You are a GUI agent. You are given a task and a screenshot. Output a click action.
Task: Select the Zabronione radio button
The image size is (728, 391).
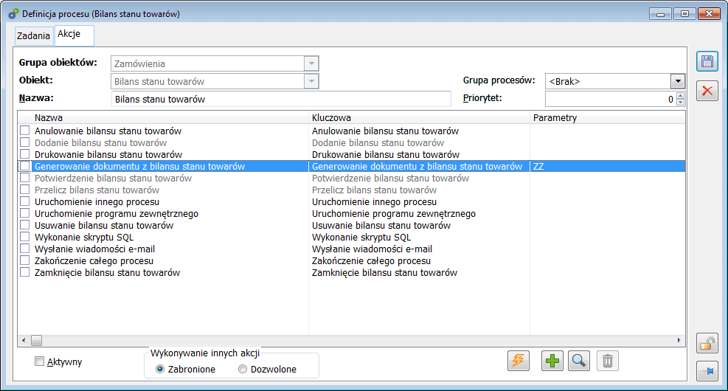(160, 369)
